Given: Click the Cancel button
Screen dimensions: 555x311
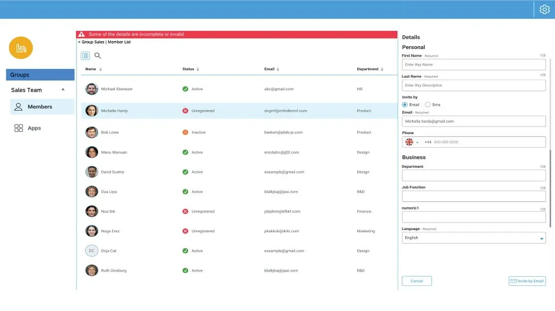Looking at the screenshot, I should point(417,281).
